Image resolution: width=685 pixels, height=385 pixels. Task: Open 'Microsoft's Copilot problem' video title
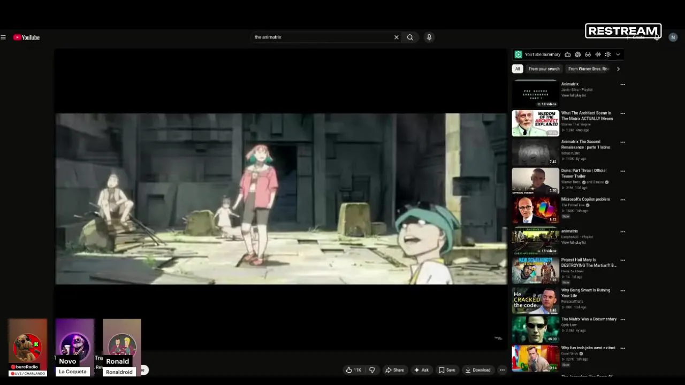pos(585,199)
